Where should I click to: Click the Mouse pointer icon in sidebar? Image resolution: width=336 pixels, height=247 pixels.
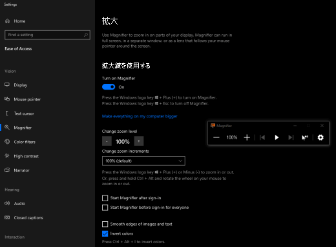click(x=7, y=99)
